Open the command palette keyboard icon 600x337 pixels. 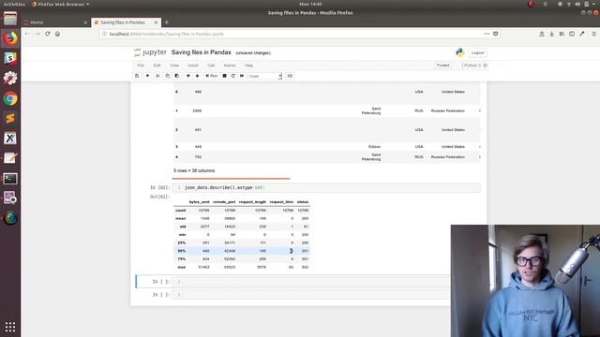pyautogui.click(x=290, y=76)
